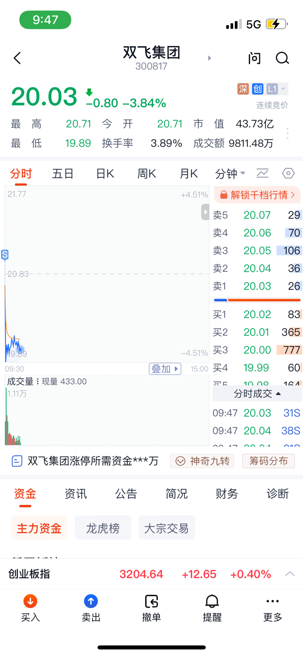Tap 卖5 price 20.07 row
The width and height of the screenshot is (303, 656).
[257, 215]
